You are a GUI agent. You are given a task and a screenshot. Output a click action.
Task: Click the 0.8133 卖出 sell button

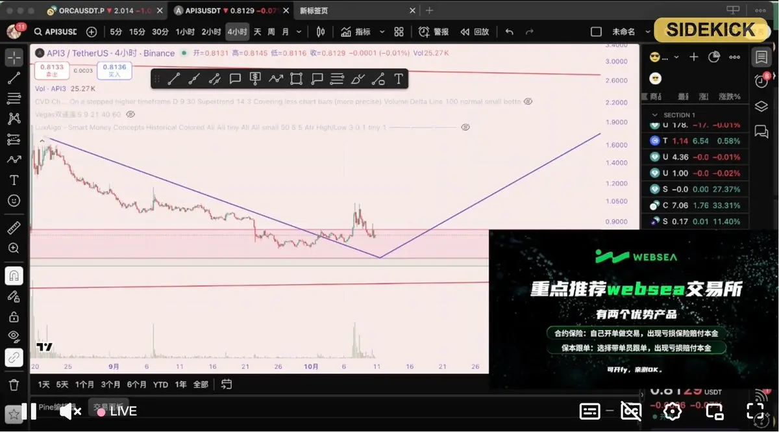[x=52, y=70]
